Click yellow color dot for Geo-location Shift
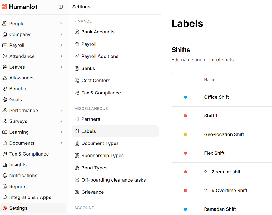This screenshot has height=215, width=272. (185, 134)
